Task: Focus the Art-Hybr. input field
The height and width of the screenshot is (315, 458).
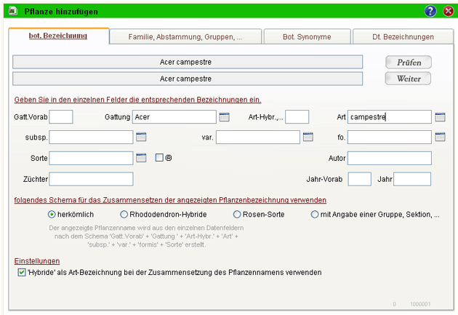Action: 297,117
